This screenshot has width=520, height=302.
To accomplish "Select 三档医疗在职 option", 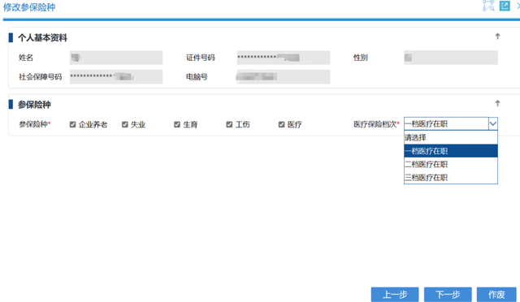I will point(451,177).
